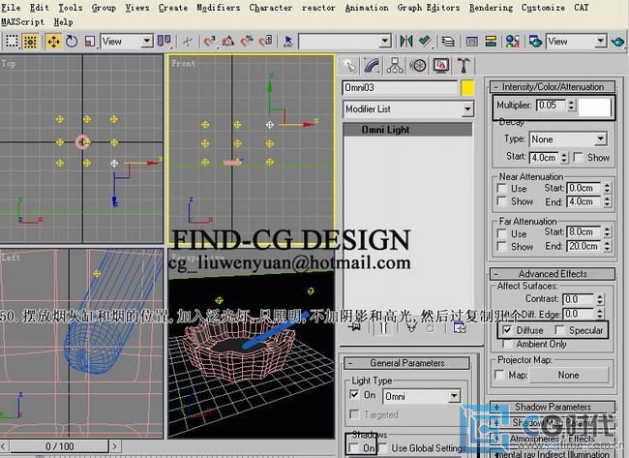This screenshot has height=458, width=629.
Task: Click the 0 / 100 time slider
Action: (59, 446)
